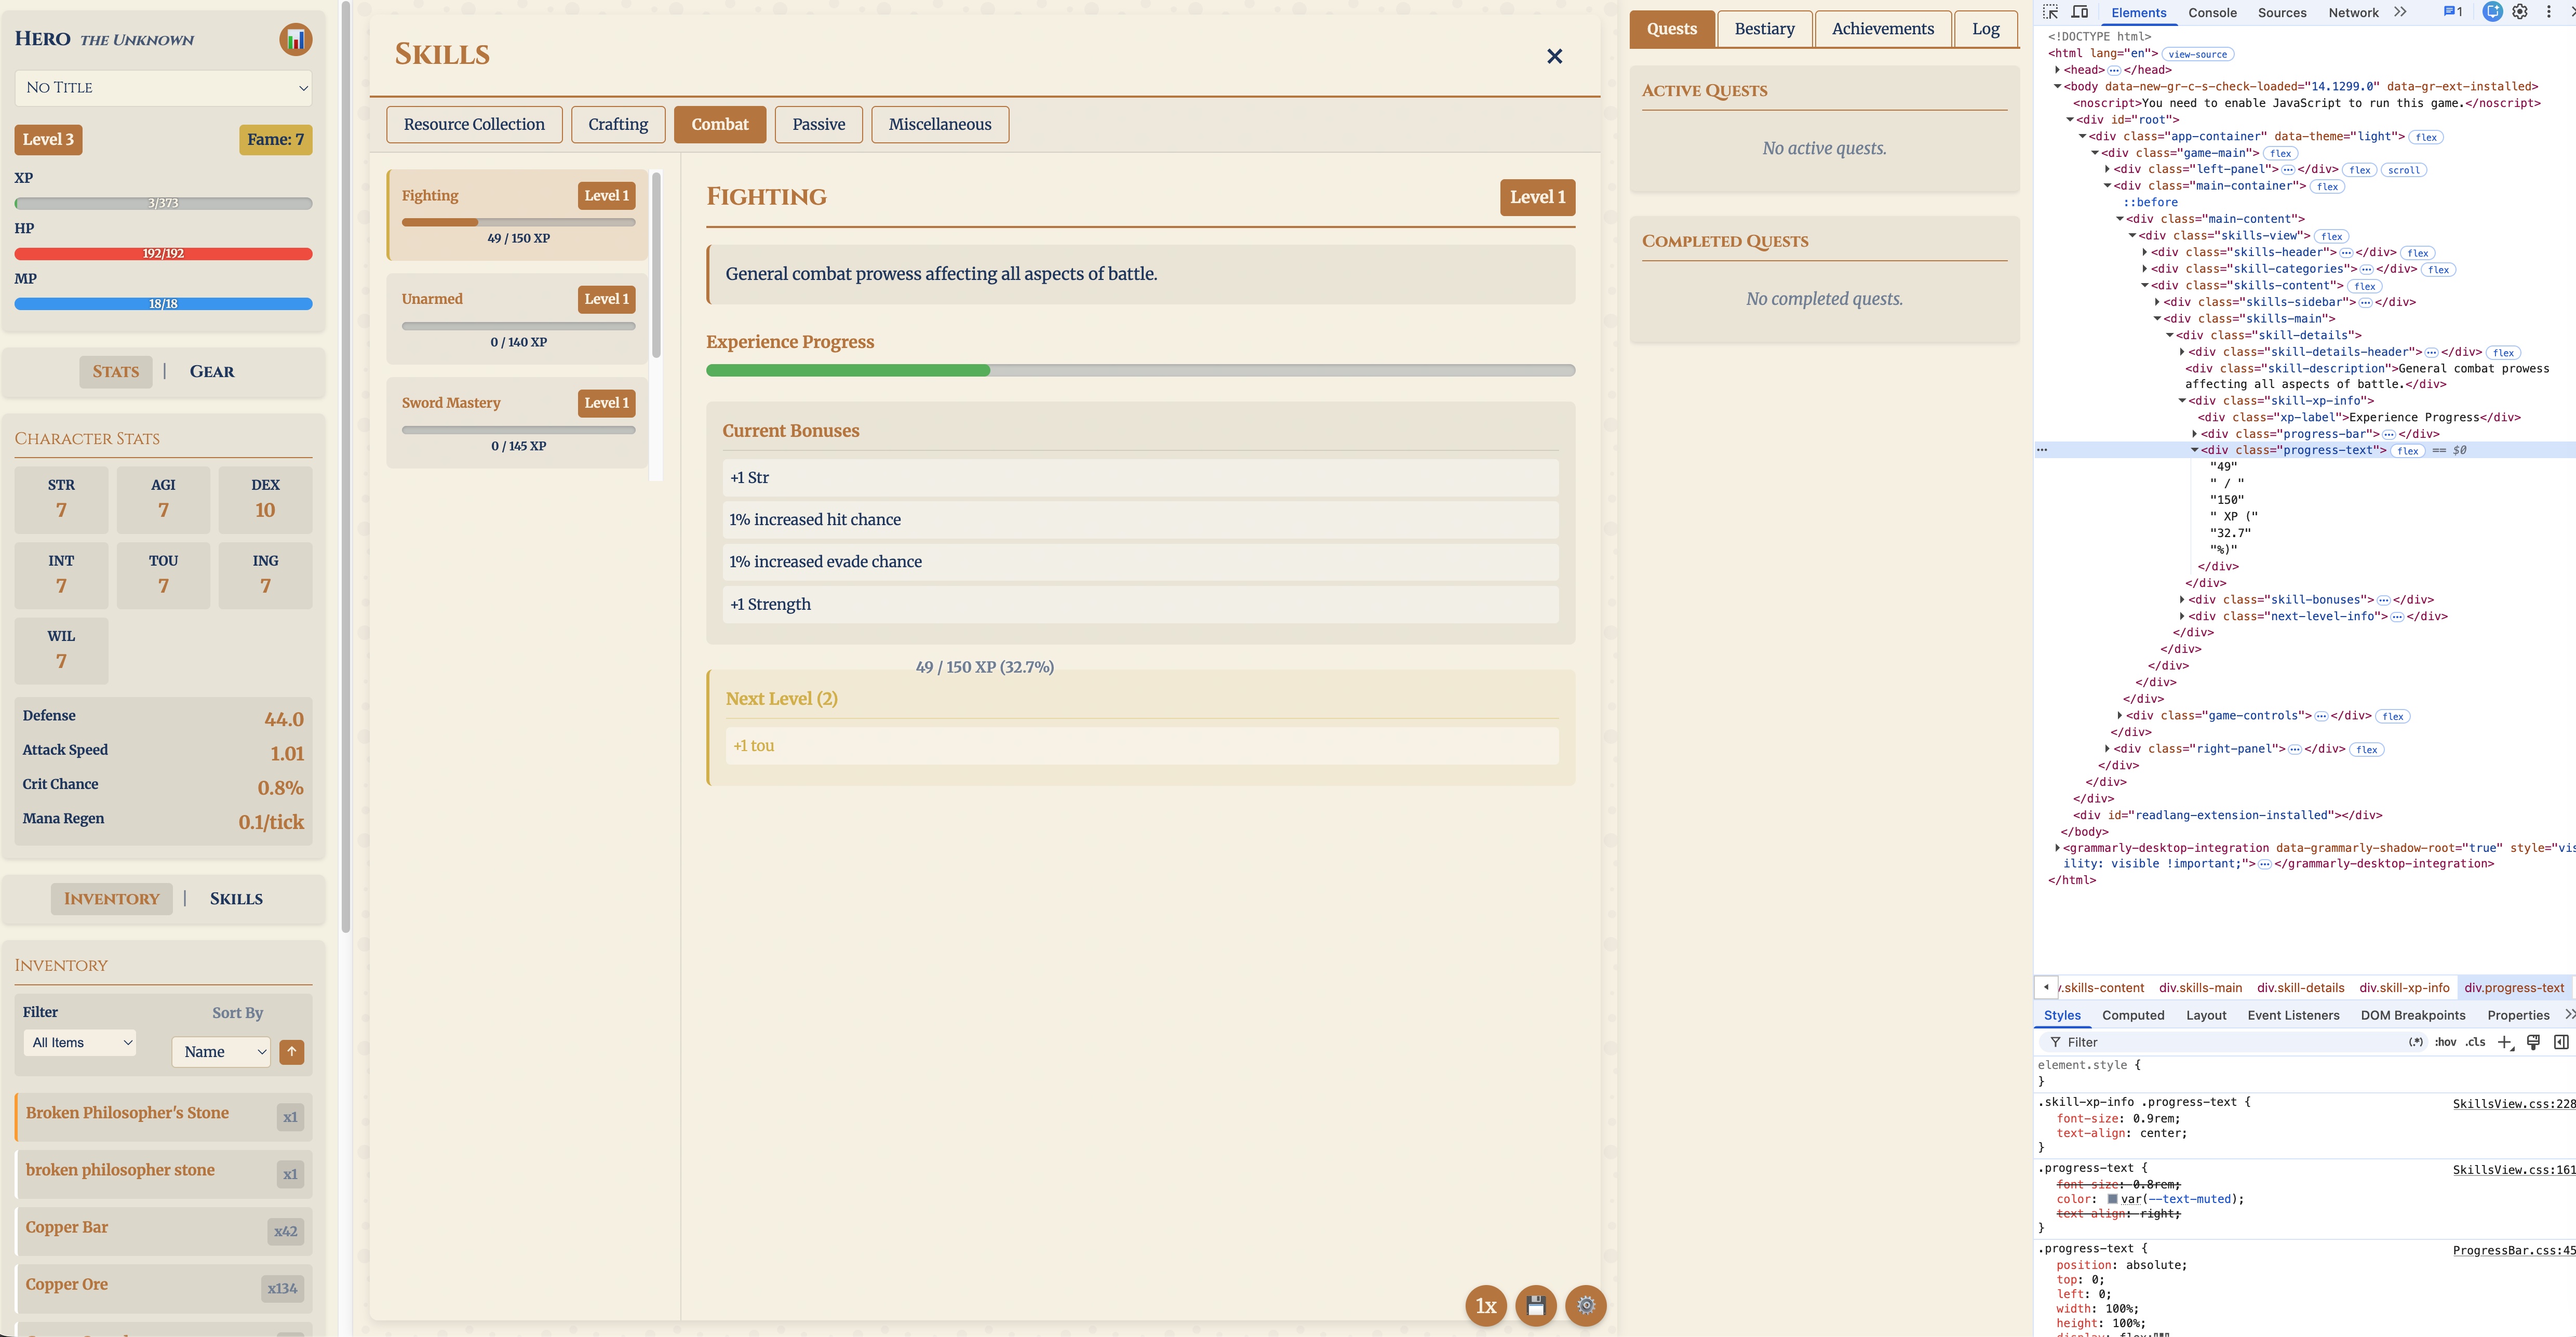Expand the skills-sidebar div node
Image resolution: width=2576 pixels, height=1337 pixels.
click(2157, 302)
